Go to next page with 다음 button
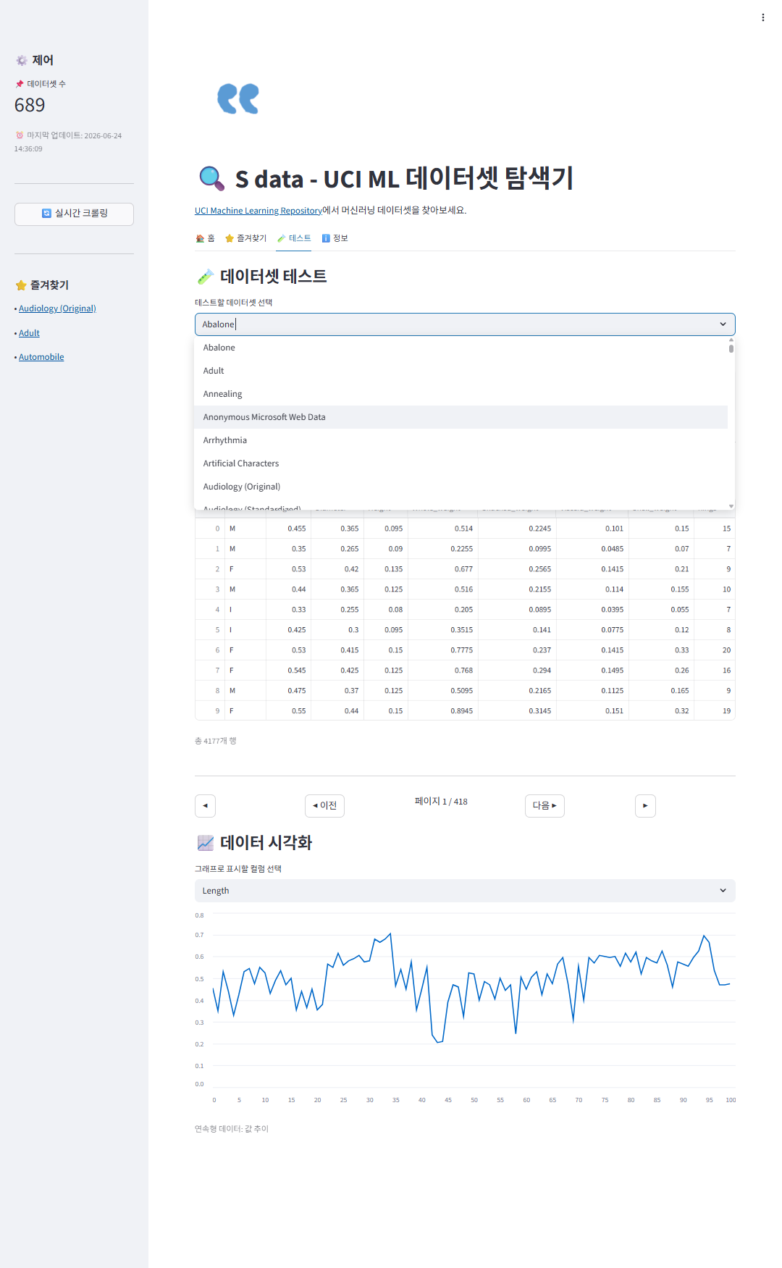The height and width of the screenshot is (1268, 782). pyautogui.click(x=545, y=806)
